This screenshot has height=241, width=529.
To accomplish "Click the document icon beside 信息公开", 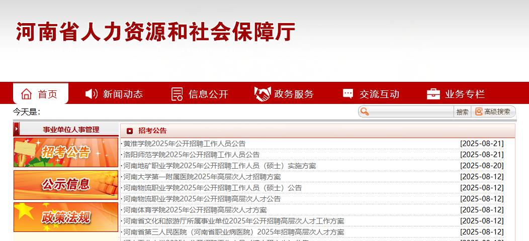I will coord(177,94).
